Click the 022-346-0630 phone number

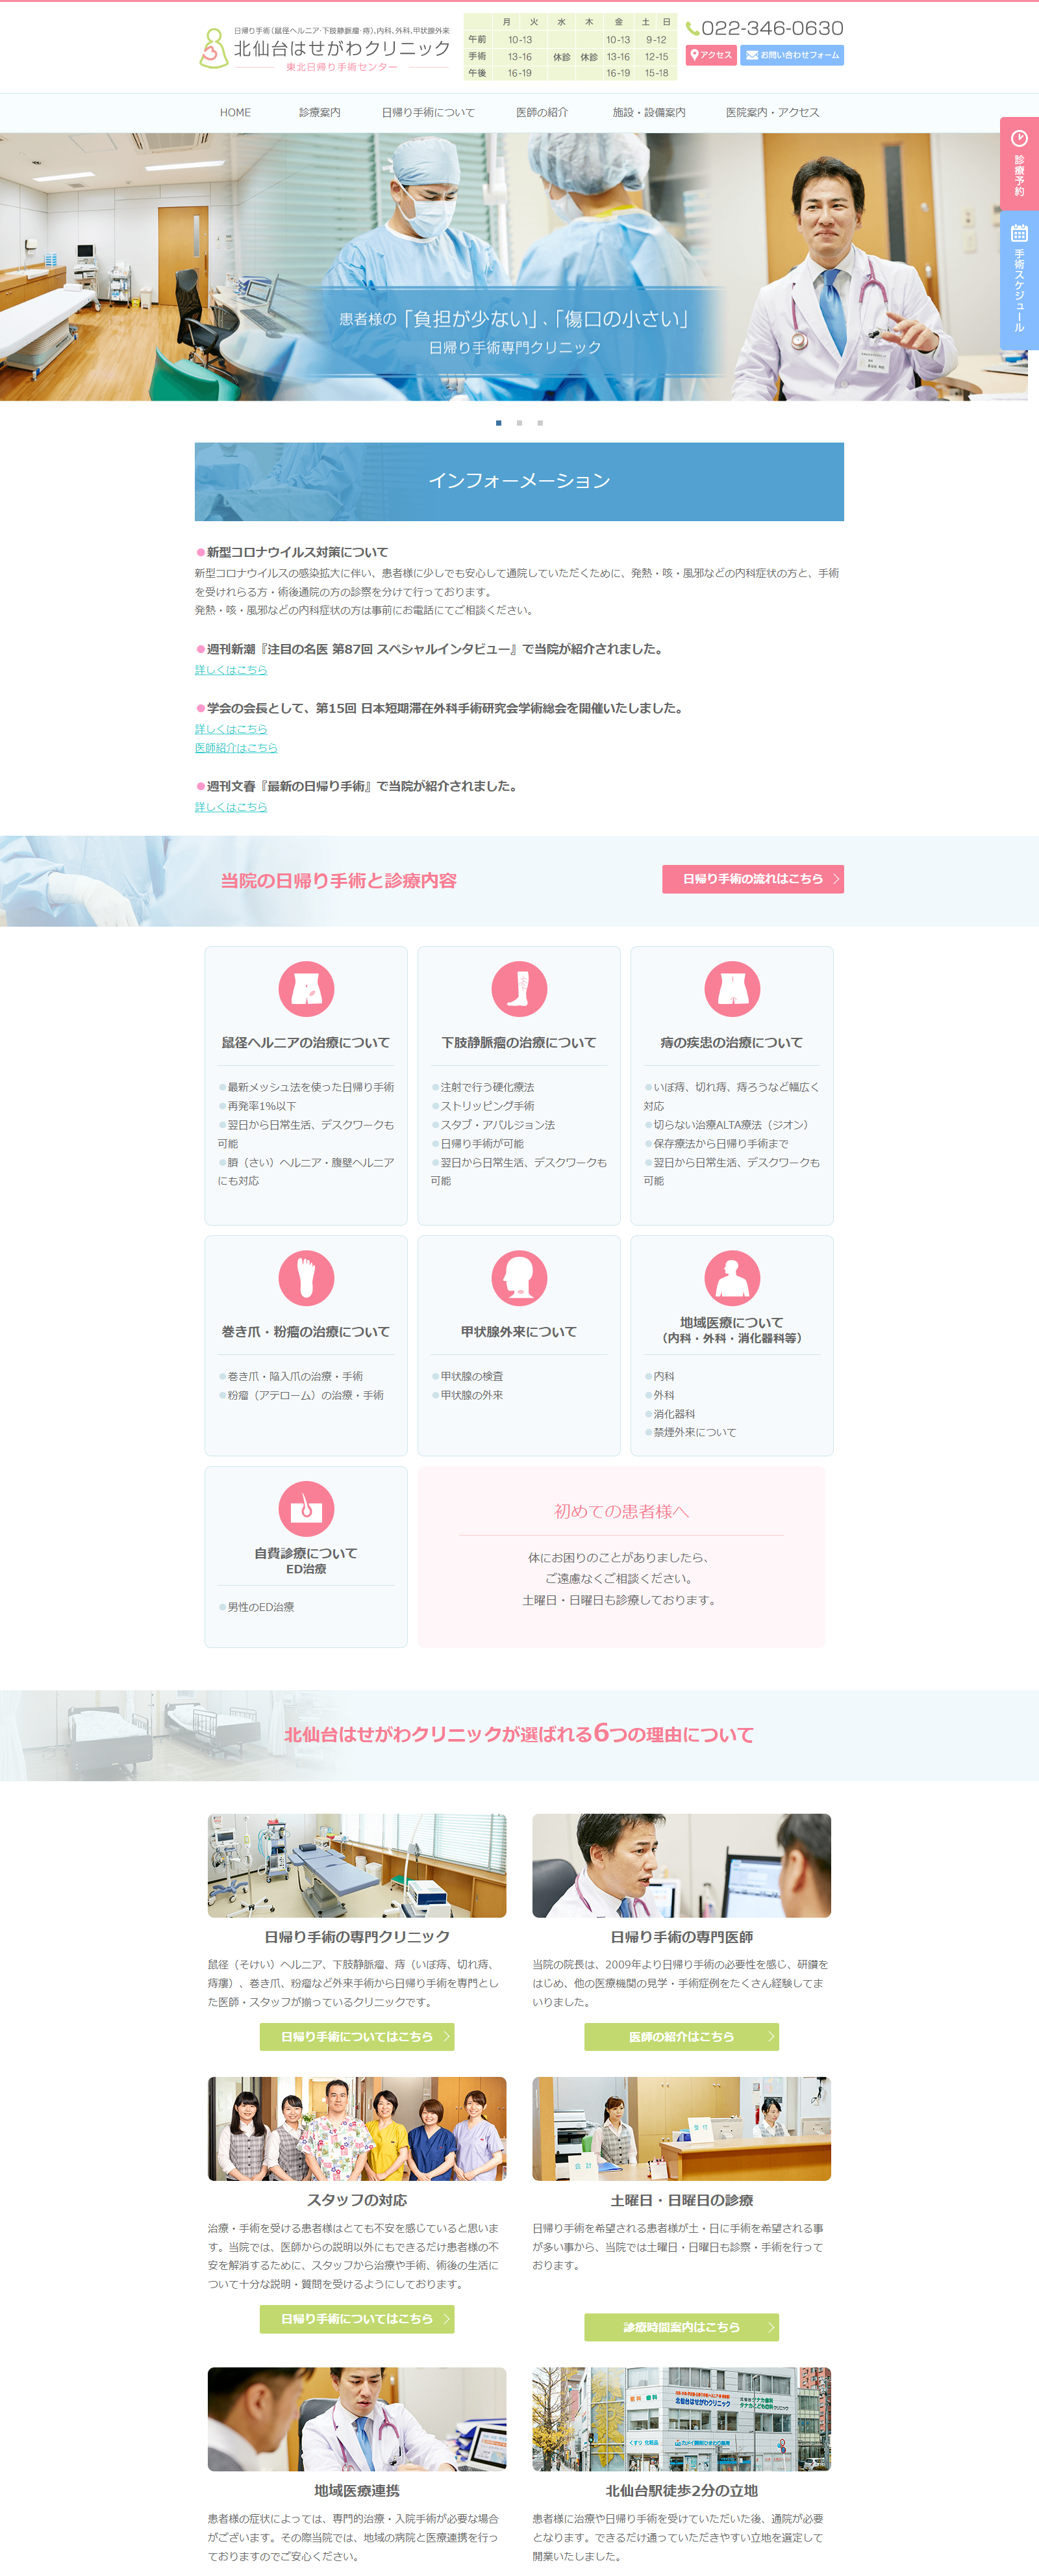coord(772,29)
